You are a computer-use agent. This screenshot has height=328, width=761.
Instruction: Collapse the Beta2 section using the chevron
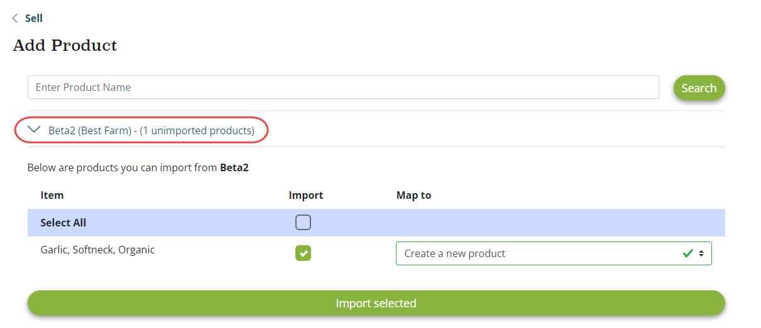coord(35,130)
